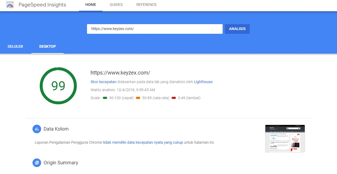Open the tidak memiliki data kecepatan link

pos(143,142)
